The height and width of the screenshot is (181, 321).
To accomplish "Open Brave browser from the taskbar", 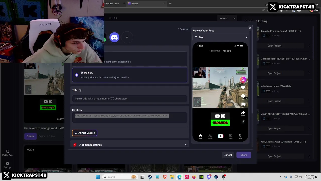I will click(x=165, y=177).
